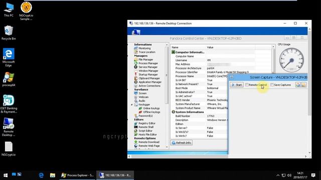Select Application Manager
321x180 pixels.
coord(148,82)
